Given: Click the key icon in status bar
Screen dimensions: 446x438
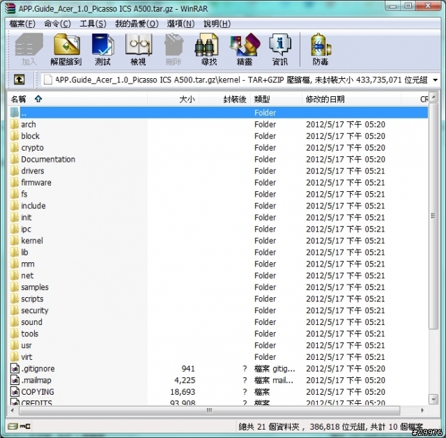Looking at the screenshot, I should (x=25, y=426).
